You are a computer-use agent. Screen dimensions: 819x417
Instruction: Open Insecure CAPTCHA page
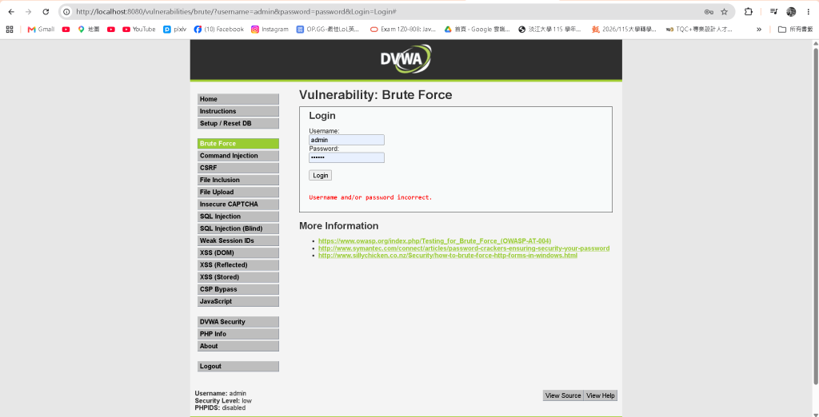click(x=238, y=204)
